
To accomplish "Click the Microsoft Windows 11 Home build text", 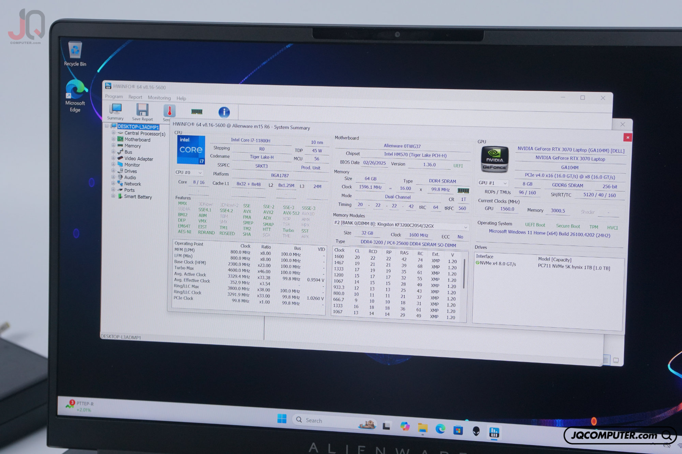I will [549, 233].
